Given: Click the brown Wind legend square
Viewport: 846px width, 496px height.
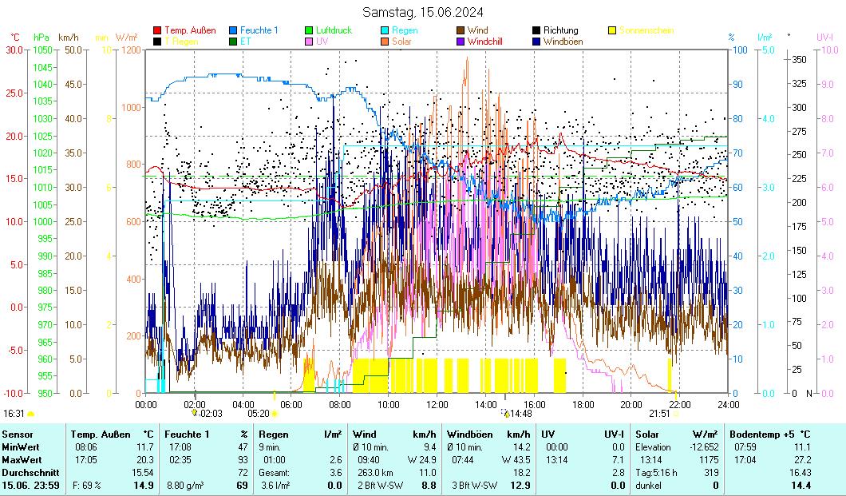Looking at the screenshot, I should click(x=461, y=31).
